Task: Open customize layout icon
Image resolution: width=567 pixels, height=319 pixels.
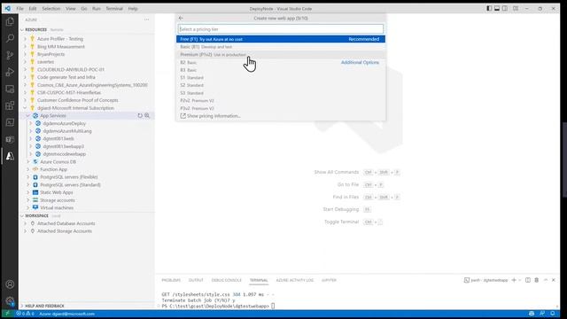Action: pyautogui.click(x=516, y=8)
